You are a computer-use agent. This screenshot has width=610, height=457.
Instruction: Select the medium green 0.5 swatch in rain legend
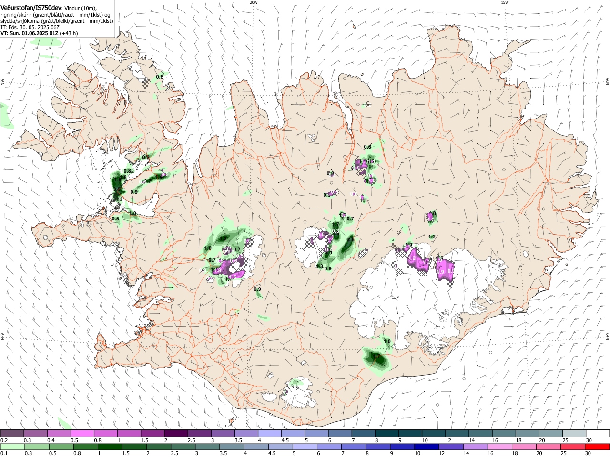pyautogui.click(x=61, y=447)
